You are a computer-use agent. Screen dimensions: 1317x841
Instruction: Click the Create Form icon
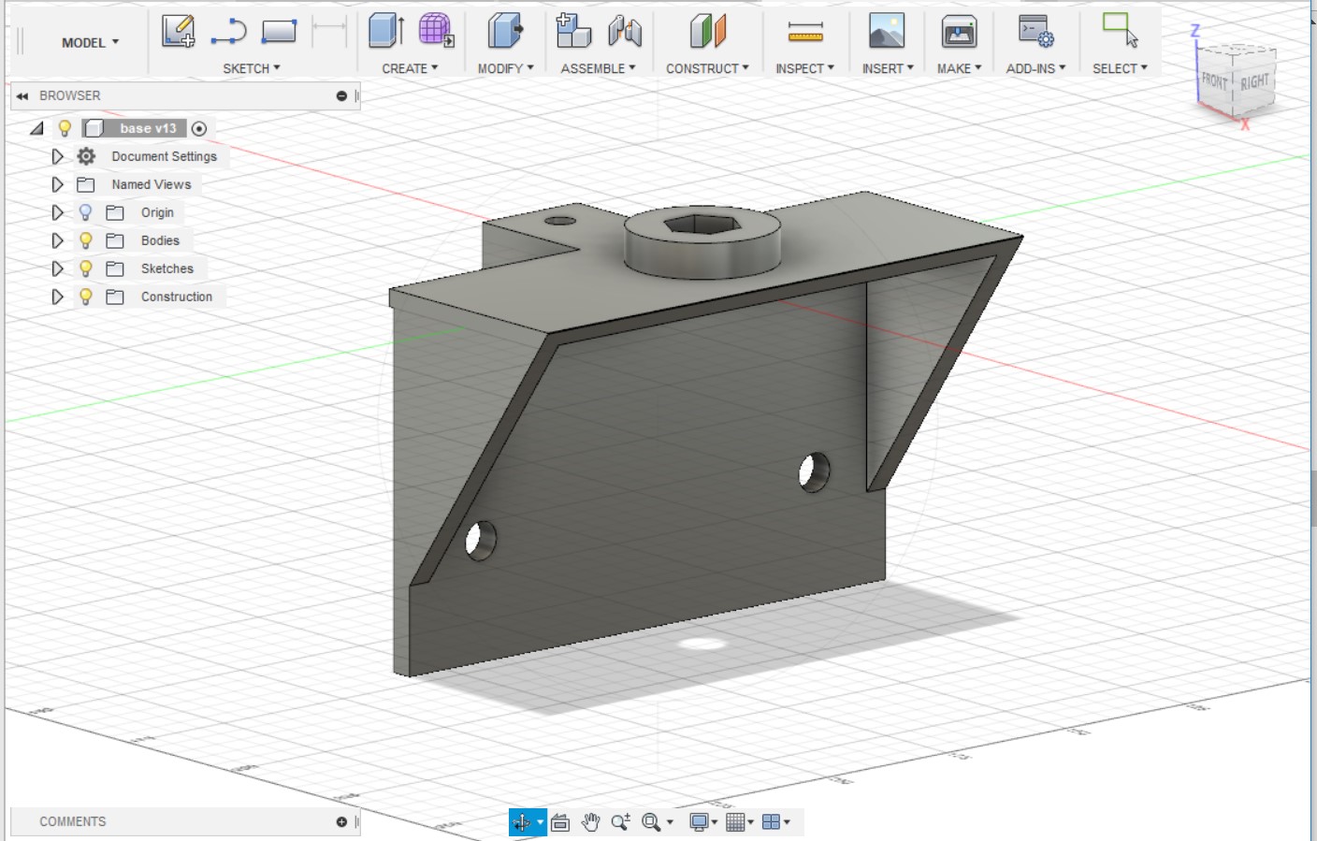click(x=436, y=31)
